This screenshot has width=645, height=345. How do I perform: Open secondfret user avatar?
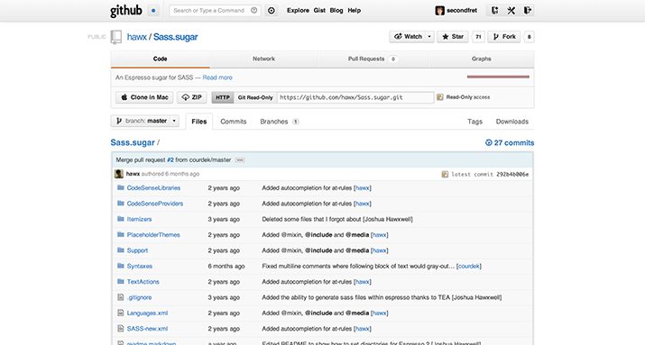pyautogui.click(x=439, y=11)
